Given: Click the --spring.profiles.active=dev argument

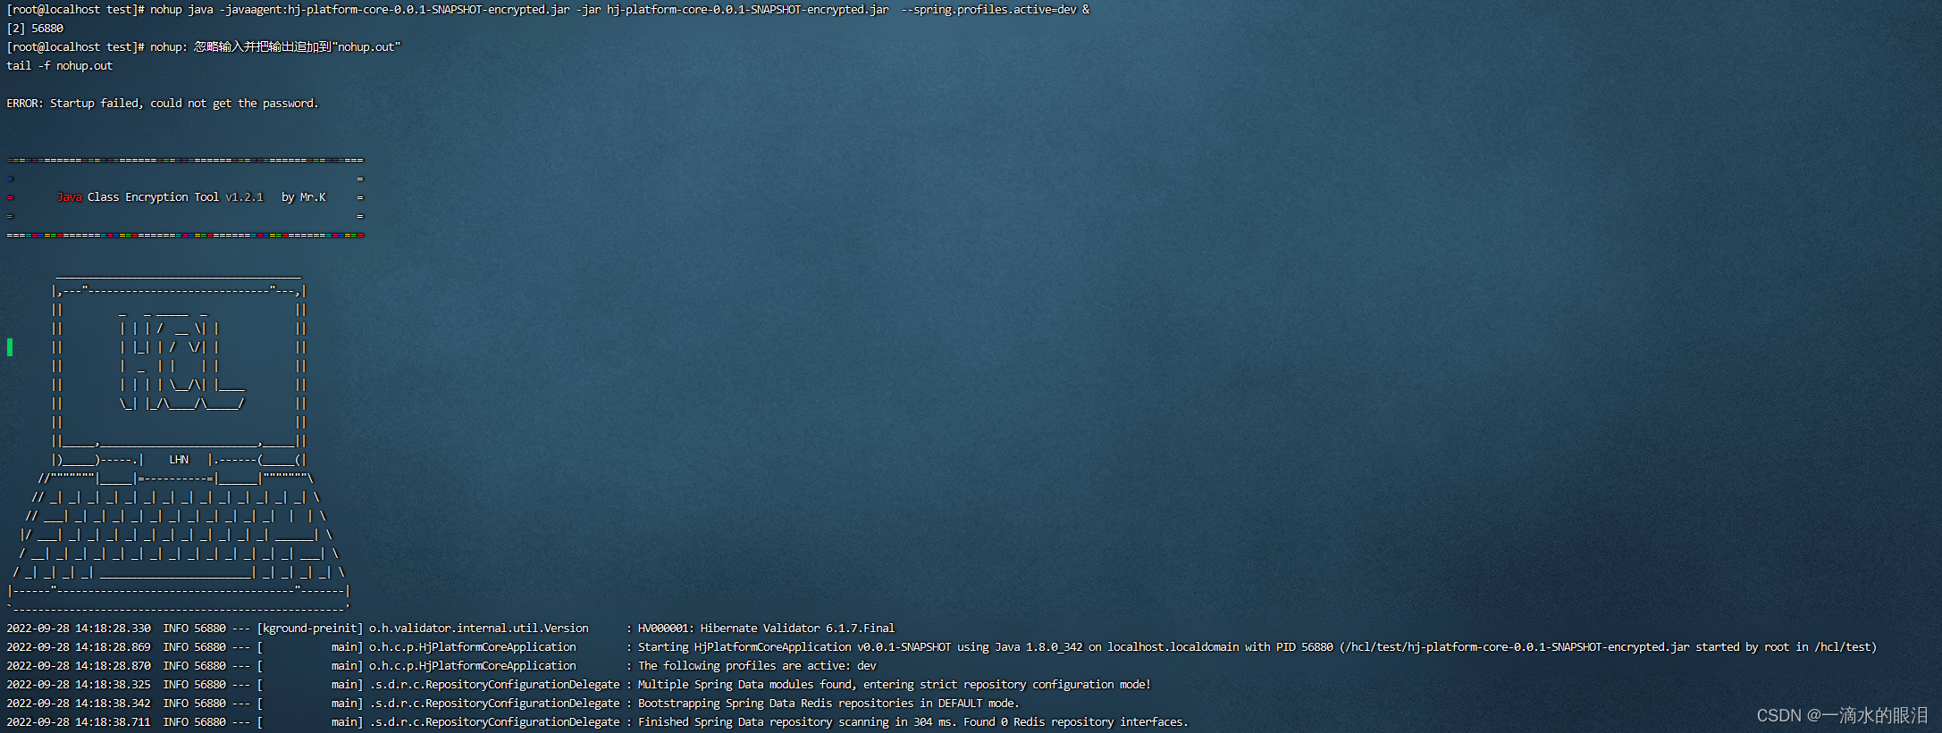Looking at the screenshot, I should 988,10.
